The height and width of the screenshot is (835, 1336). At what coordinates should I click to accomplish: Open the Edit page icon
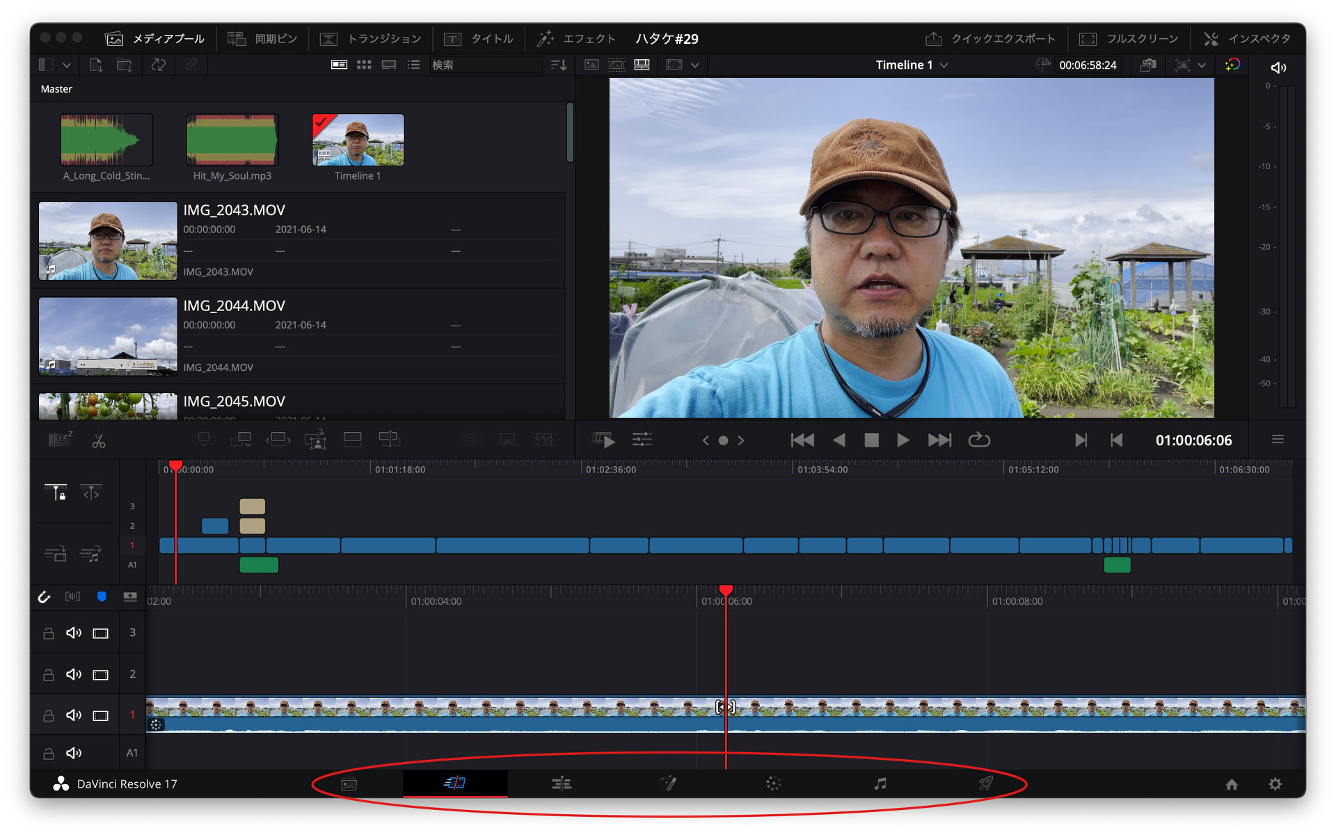[x=562, y=784]
